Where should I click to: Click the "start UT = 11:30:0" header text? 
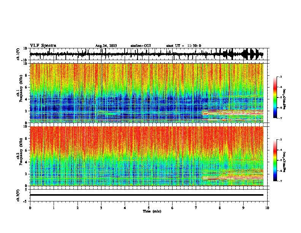(184, 46)
